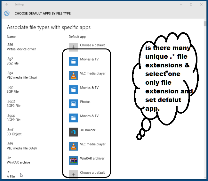Choose a default for .a file
Screen dimensions: 208x181
click(x=92, y=172)
